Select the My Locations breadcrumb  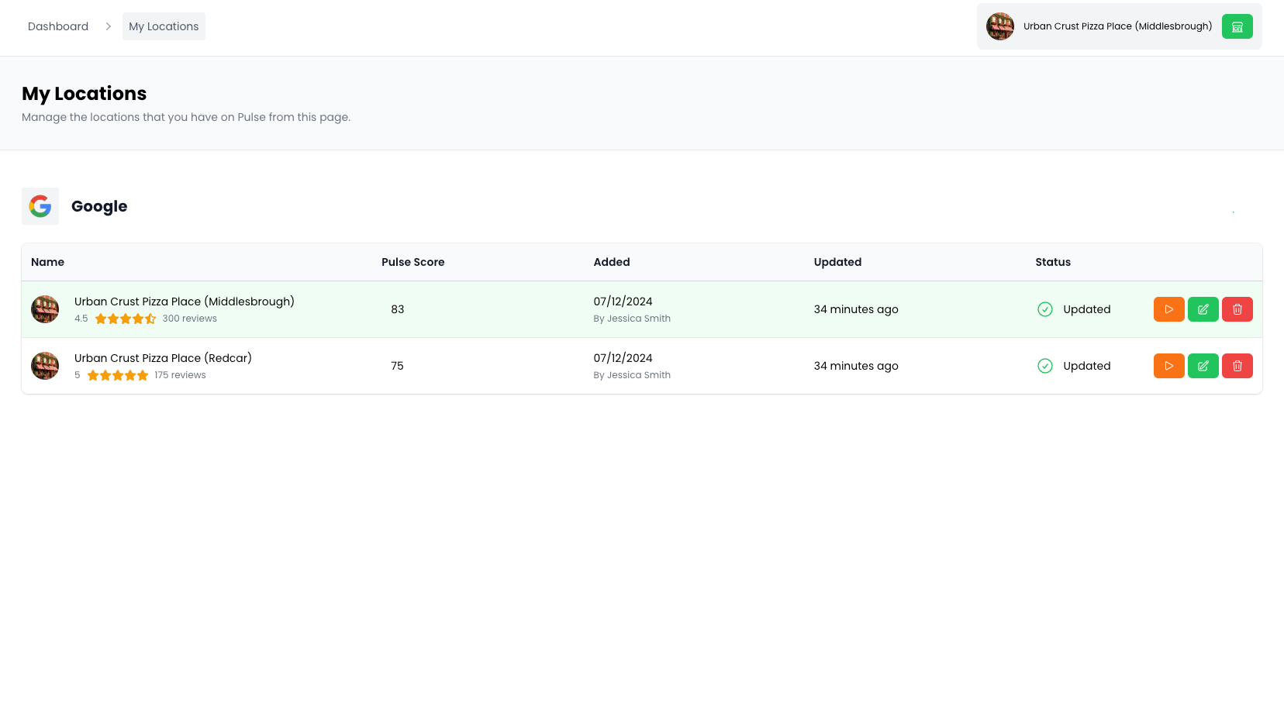point(164,26)
